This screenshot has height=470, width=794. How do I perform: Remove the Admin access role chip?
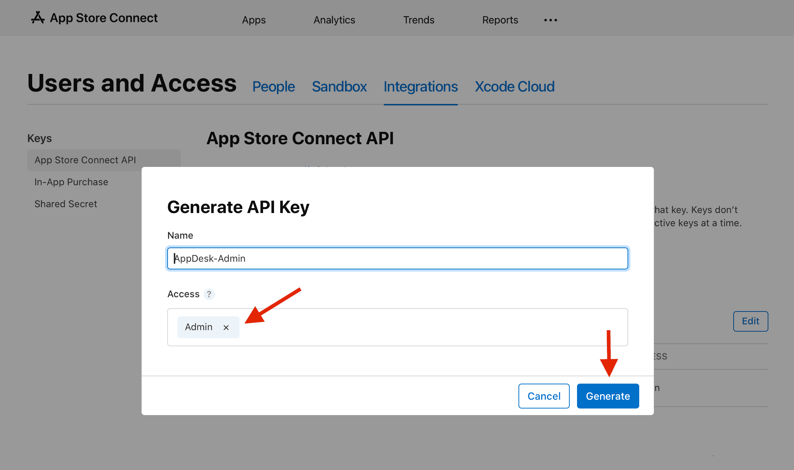click(x=226, y=327)
